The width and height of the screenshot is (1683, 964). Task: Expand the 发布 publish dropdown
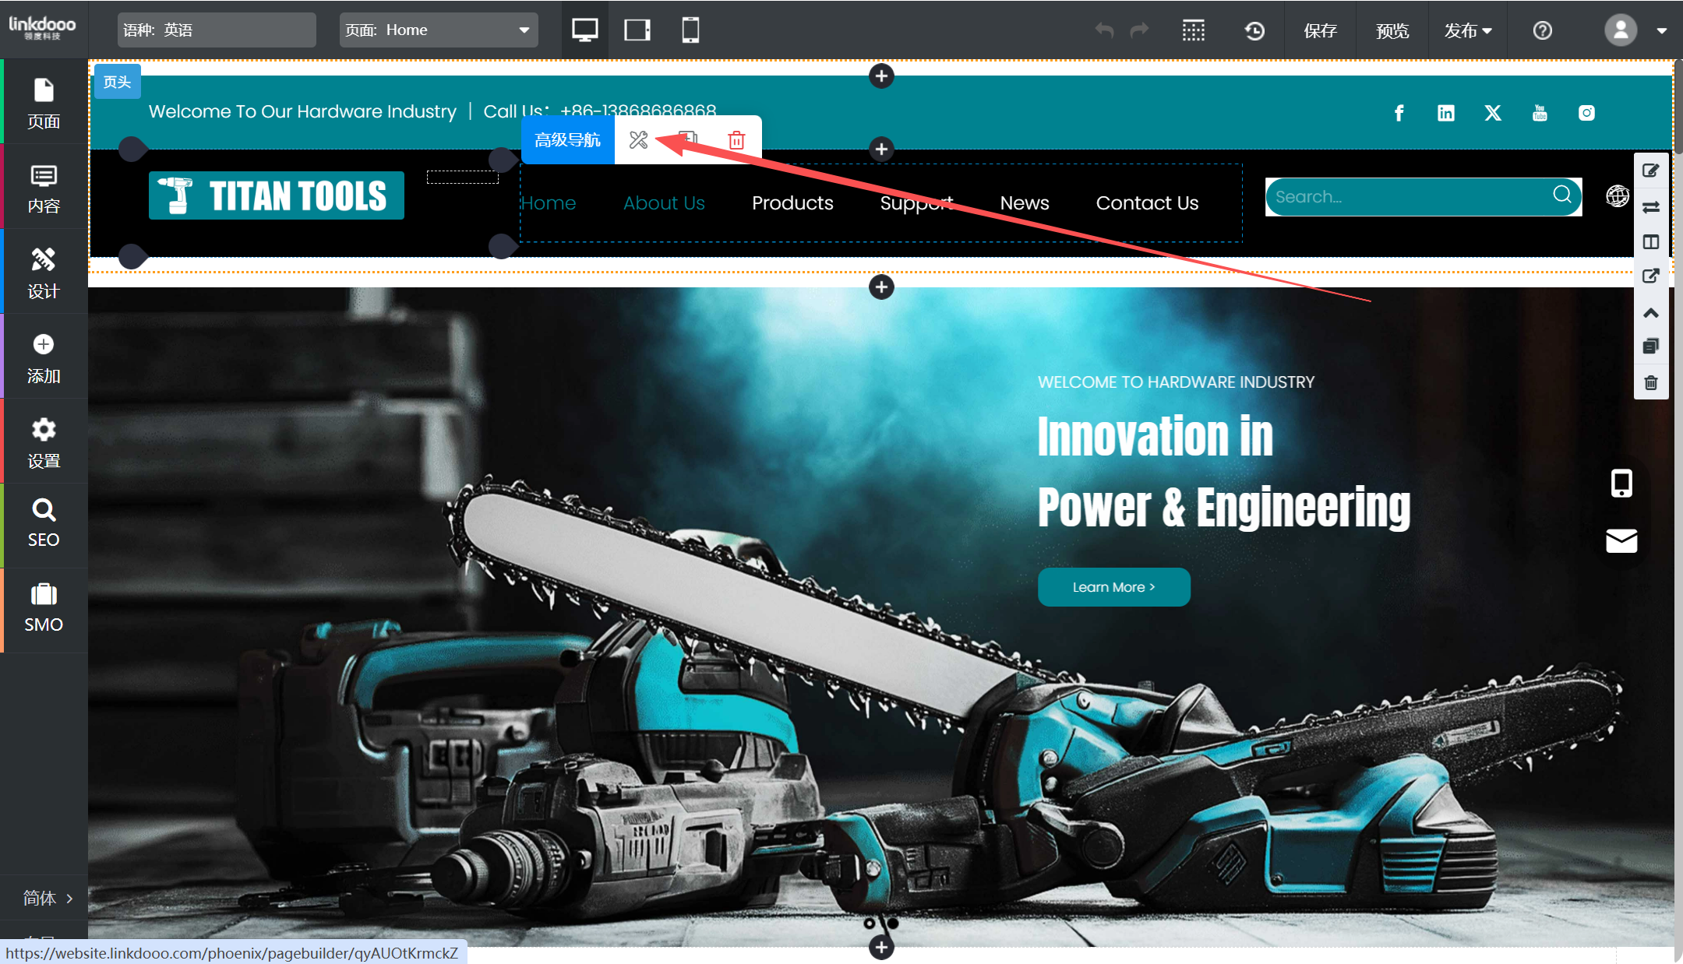tap(1467, 30)
